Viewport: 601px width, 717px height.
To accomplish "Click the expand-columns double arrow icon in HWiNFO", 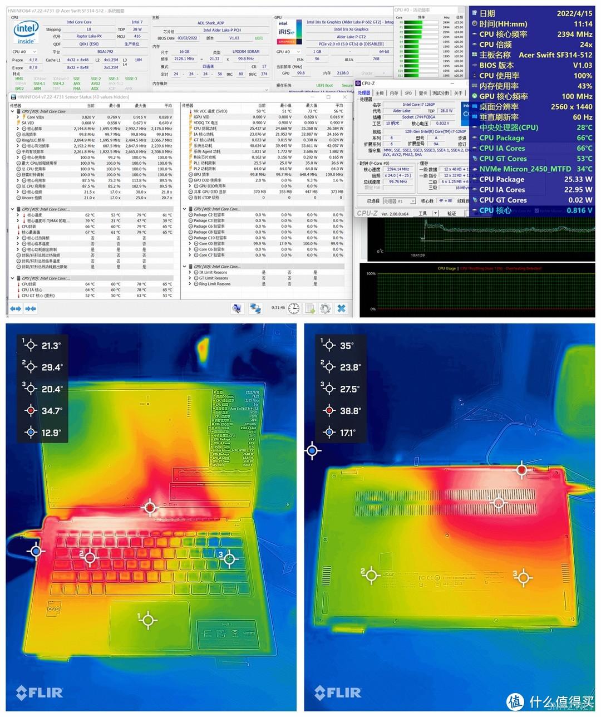I will [16, 308].
